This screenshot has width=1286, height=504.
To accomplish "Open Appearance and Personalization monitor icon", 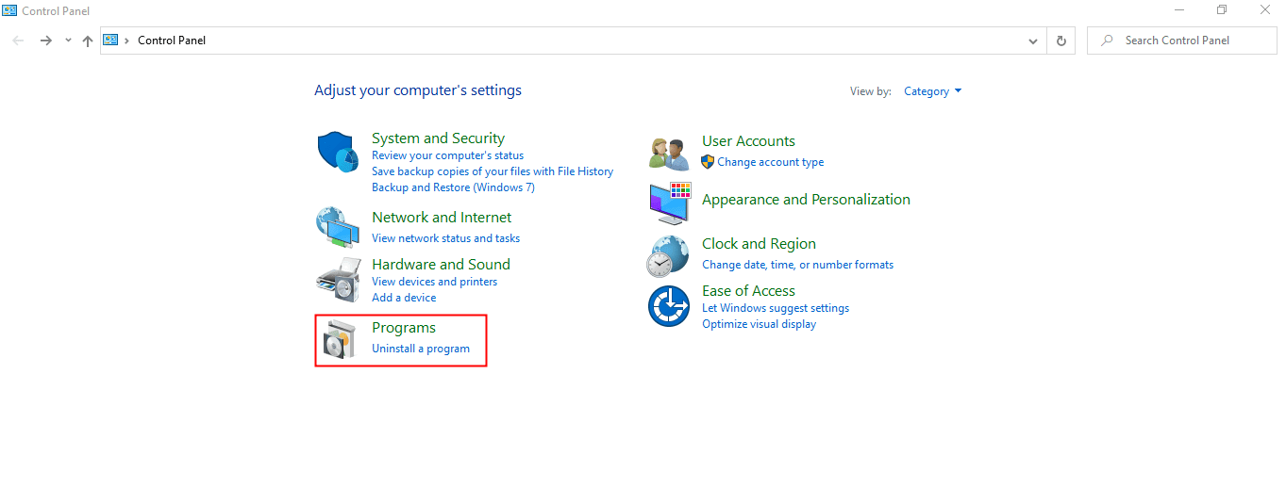I will 671,203.
